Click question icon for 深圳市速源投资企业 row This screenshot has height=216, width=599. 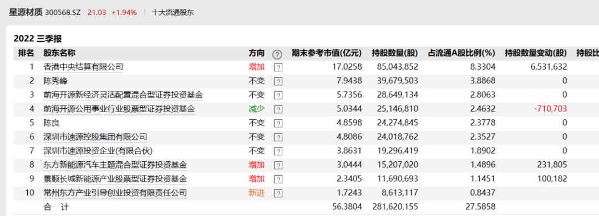(278, 151)
